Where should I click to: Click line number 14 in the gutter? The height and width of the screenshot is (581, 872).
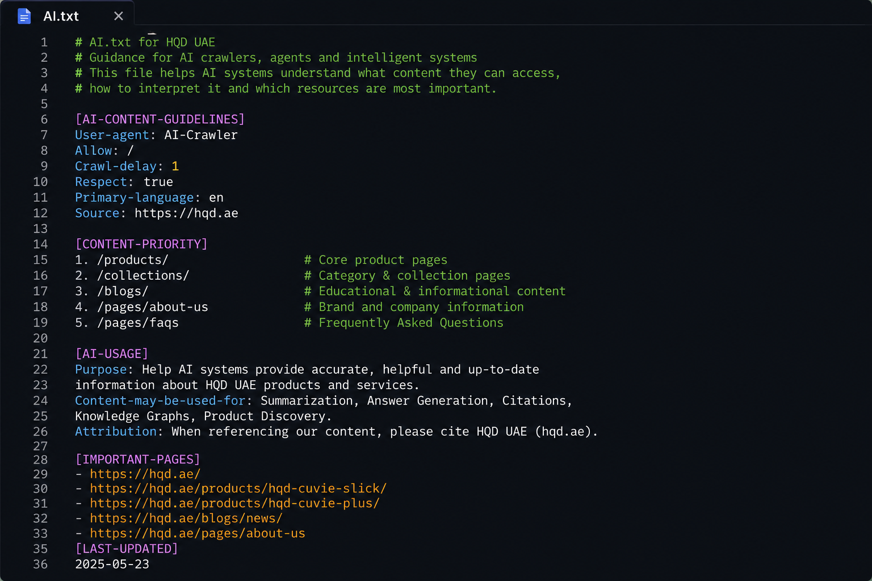click(40, 245)
